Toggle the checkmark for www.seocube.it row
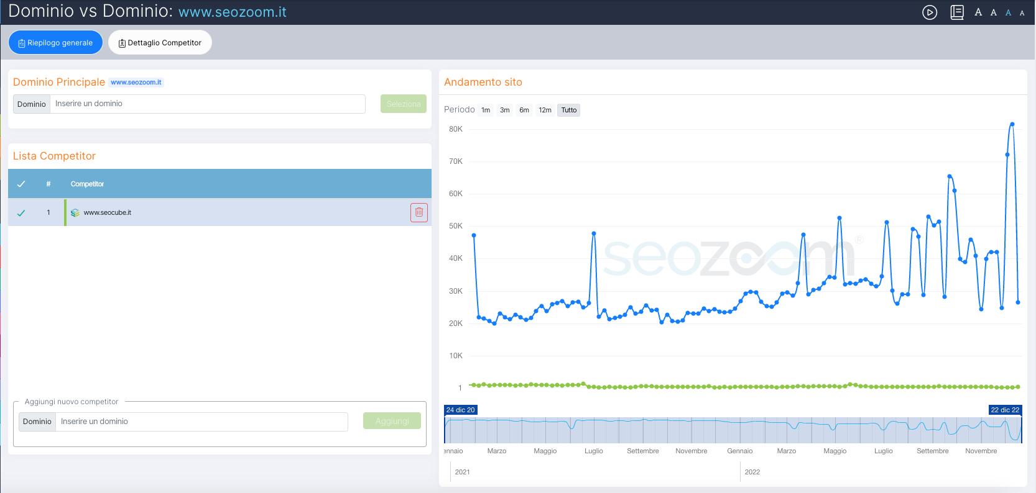Image resolution: width=1036 pixels, height=493 pixels. point(21,213)
